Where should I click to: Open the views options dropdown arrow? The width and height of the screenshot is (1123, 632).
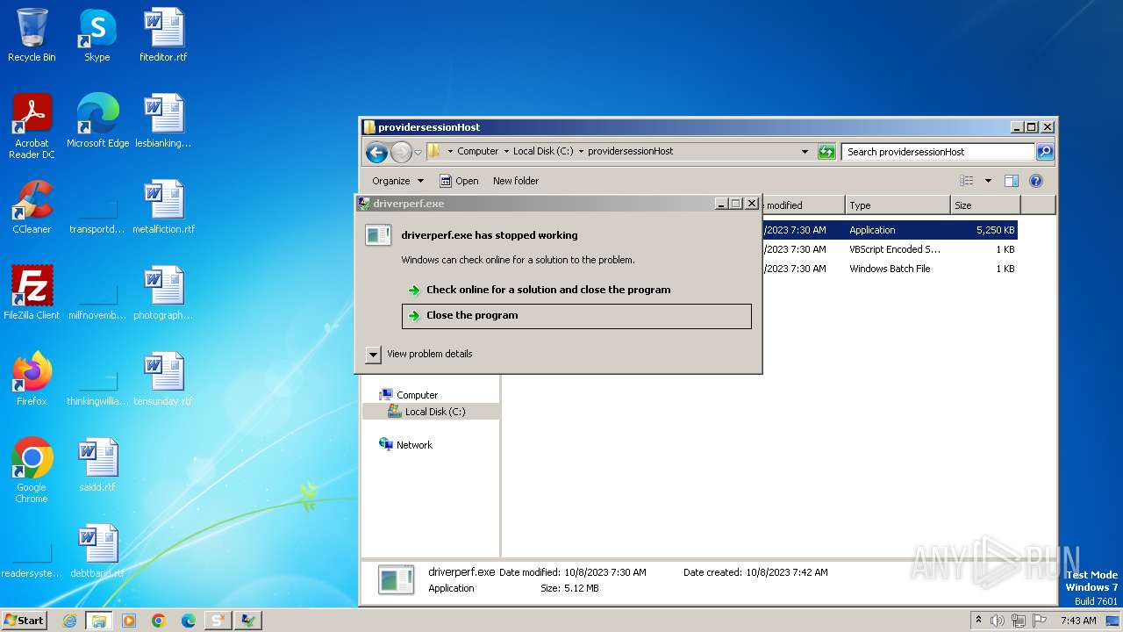click(x=988, y=181)
